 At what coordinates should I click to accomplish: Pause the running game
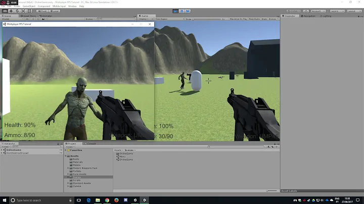click(x=182, y=11)
